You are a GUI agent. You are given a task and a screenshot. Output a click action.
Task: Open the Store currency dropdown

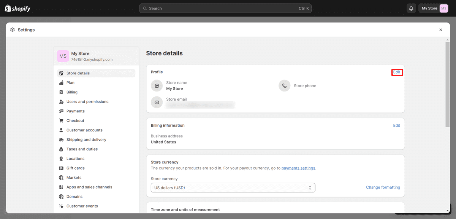[233, 187]
